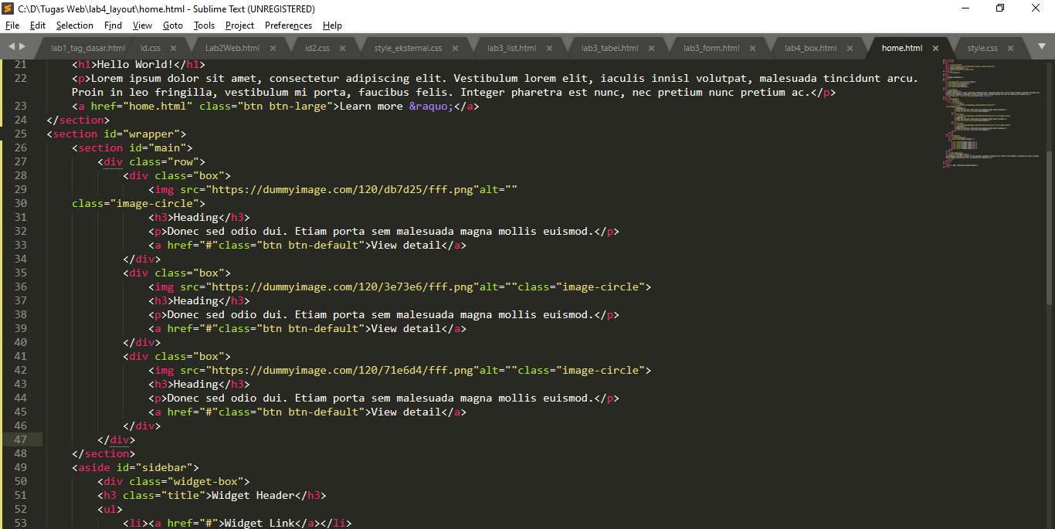Open the Preferences menu
The image size is (1055, 529).
[287, 25]
